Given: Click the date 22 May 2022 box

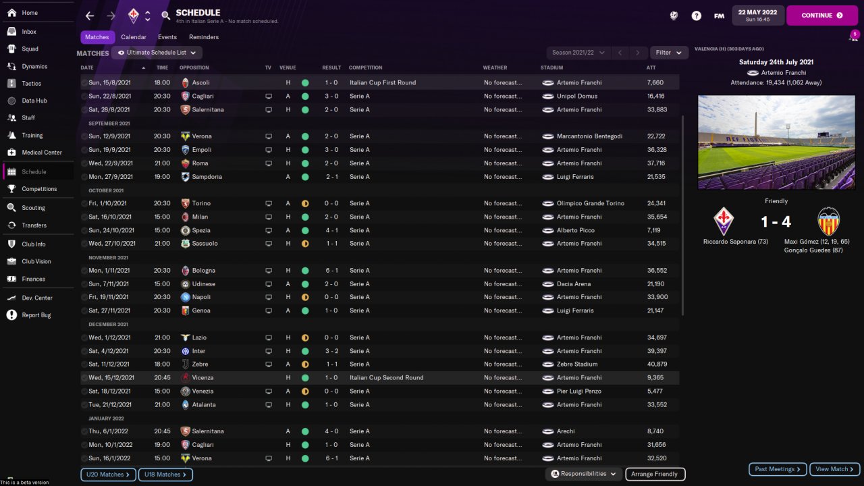Looking at the screenshot, I should pos(757,16).
